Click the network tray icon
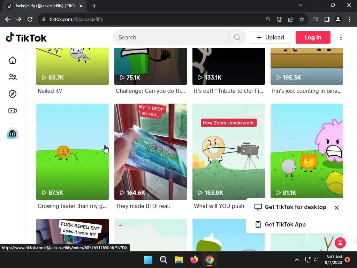Image resolution: width=357 pixels, height=268 pixels. pyautogui.click(x=308, y=260)
